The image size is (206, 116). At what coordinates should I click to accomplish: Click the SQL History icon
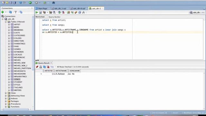click(80, 12)
